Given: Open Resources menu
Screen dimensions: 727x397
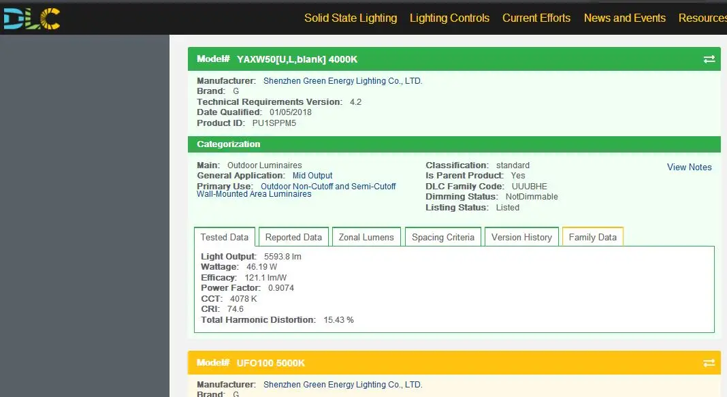Looking at the screenshot, I should click(x=702, y=18).
